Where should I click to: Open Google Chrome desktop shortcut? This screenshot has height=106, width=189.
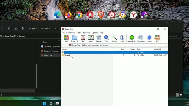pyautogui.click(x=79, y=16)
